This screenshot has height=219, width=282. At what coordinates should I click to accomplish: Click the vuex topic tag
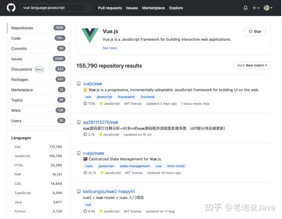[89, 166]
